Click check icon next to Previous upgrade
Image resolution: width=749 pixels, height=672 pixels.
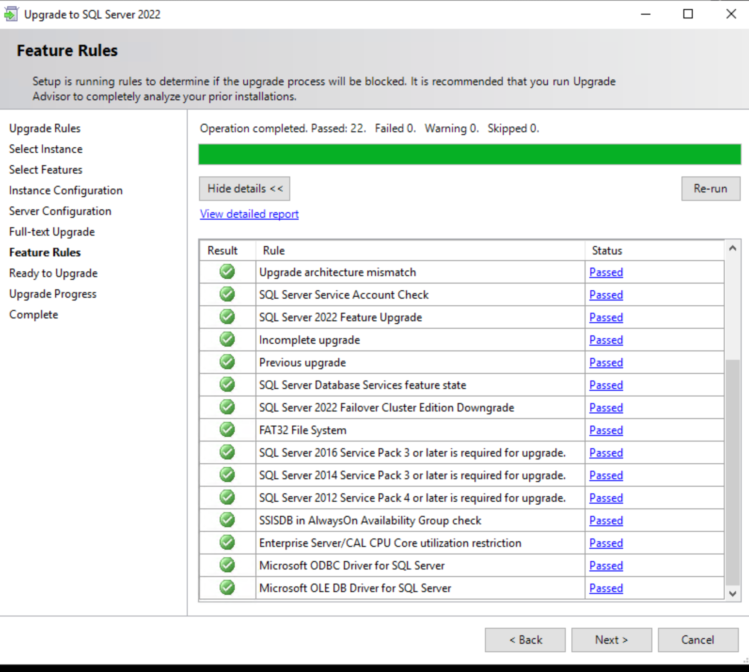pyautogui.click(x=227, y=362)
